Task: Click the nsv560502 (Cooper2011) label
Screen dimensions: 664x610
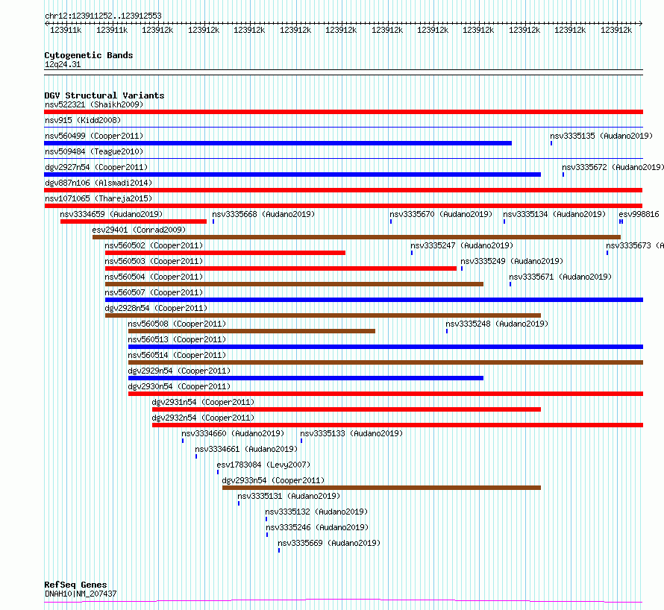Action: pyautogui.click(x=154, y=245)
